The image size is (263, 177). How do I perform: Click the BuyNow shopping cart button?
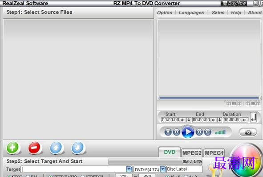click(234, 3)
